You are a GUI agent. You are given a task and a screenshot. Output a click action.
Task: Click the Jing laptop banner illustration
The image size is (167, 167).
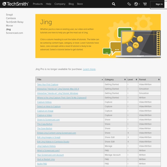click(138, 44)
